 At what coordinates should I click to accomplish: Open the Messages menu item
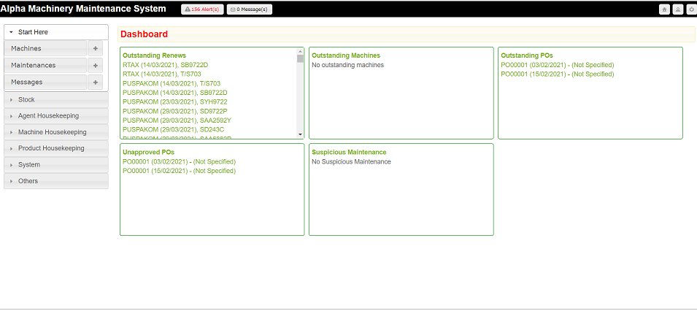pos(45,82)
